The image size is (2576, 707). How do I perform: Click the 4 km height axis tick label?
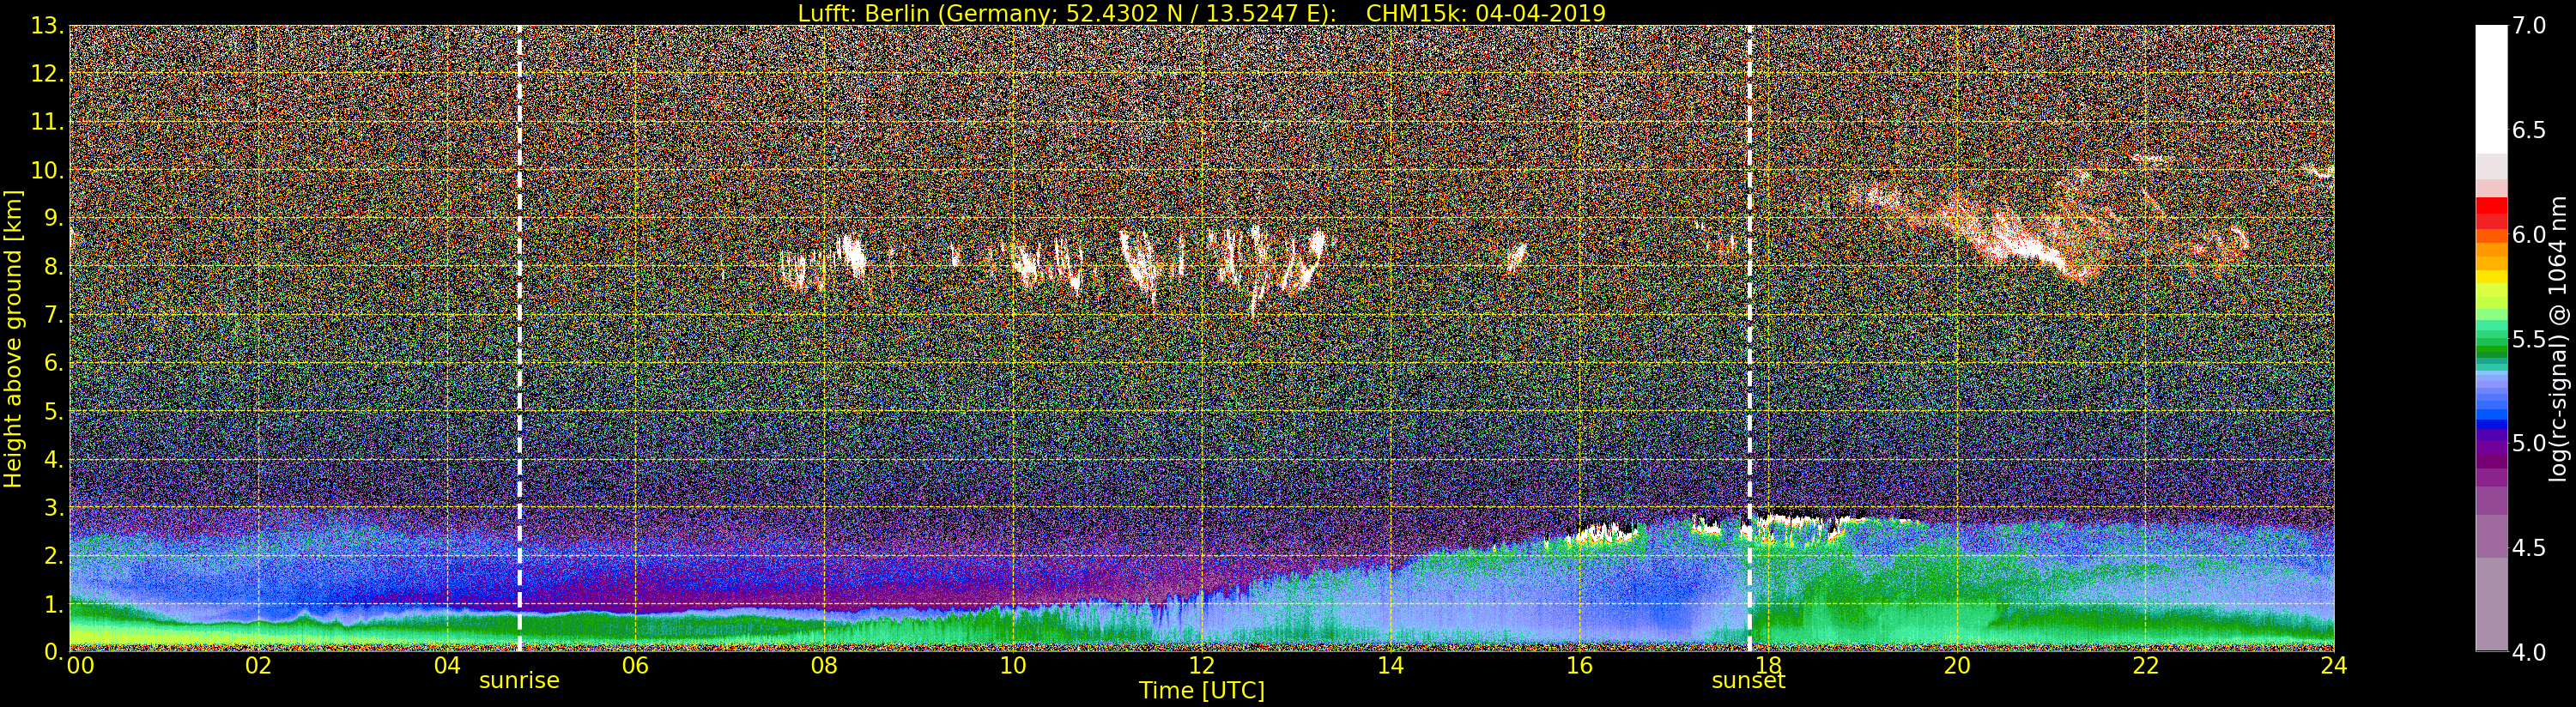[x=54, y=459]
